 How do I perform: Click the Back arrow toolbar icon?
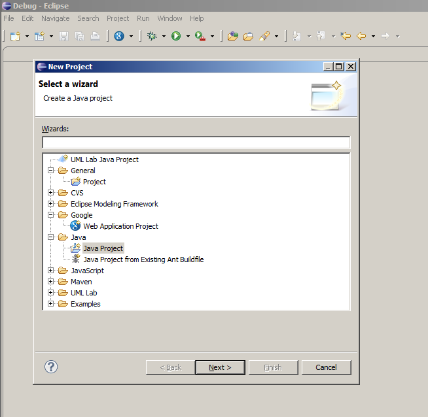[361, 36]
